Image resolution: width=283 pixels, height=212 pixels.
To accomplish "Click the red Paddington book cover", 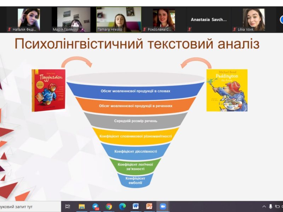I will tap(48, 90).
